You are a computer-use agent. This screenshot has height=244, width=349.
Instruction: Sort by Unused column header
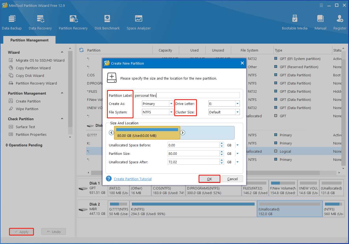click(218, 50)
